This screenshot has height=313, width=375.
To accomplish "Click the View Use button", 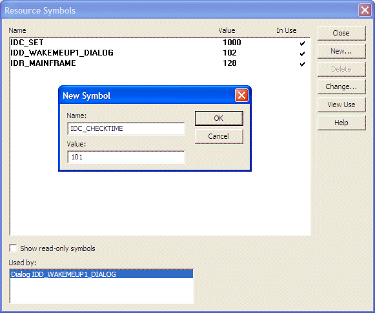I will pyautogui.click(x=341, y=105).
